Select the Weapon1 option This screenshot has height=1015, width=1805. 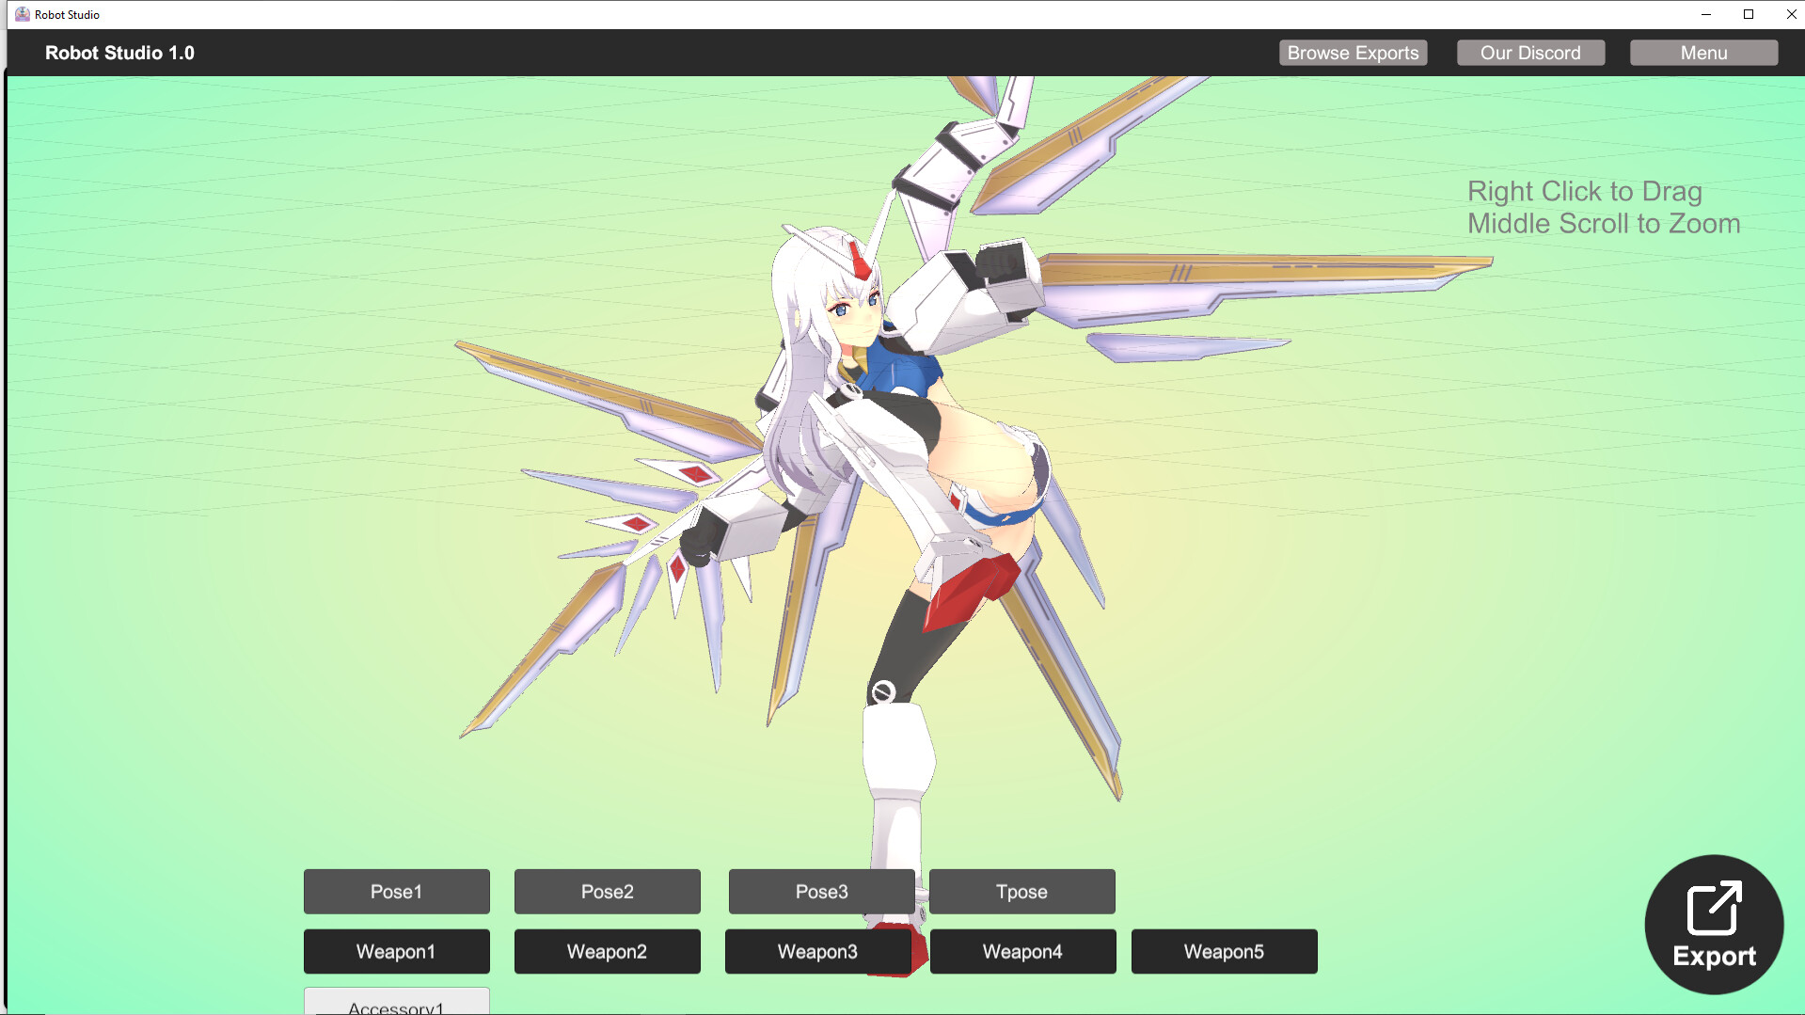(396, 951)
